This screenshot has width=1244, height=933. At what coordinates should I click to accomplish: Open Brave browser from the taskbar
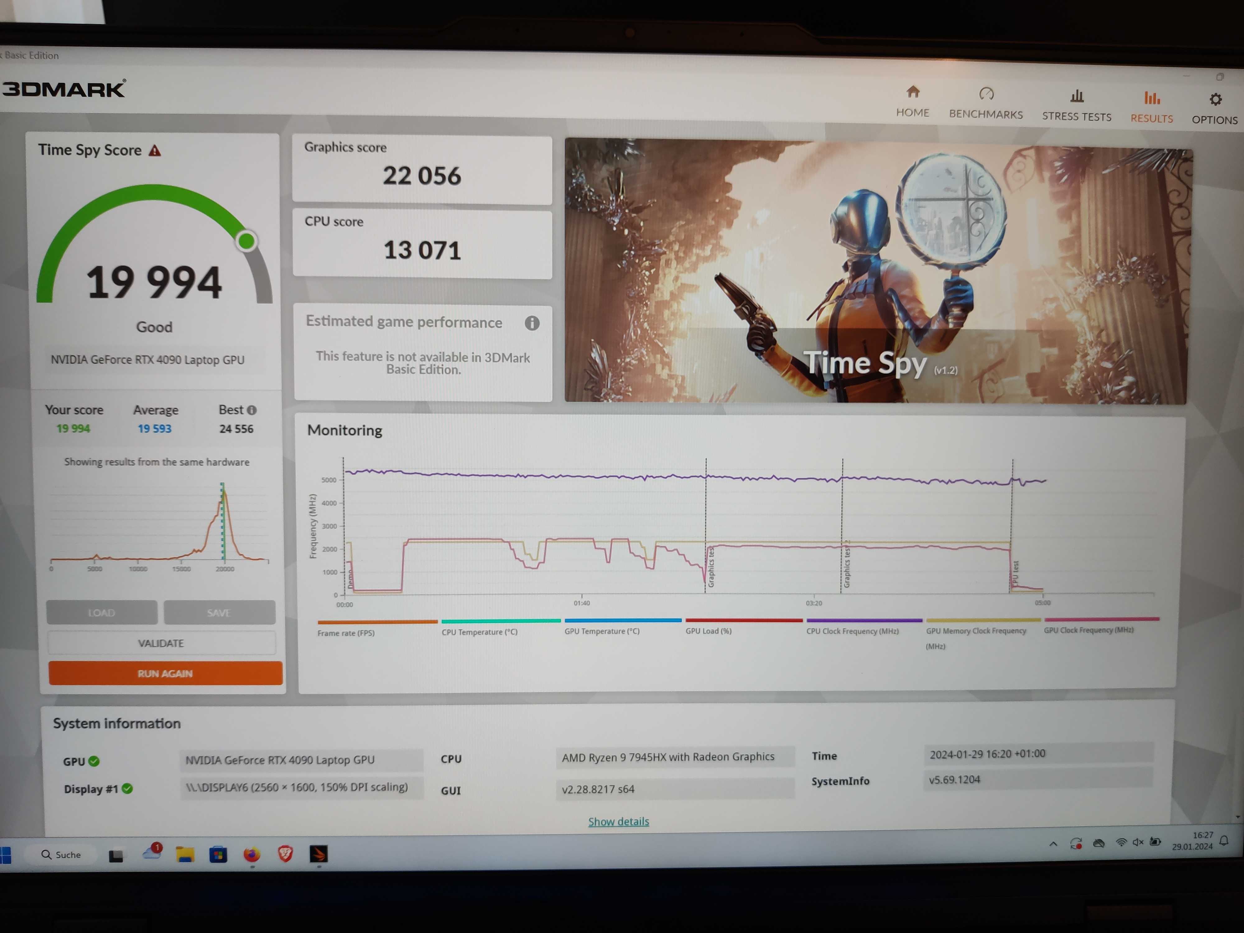285,854
